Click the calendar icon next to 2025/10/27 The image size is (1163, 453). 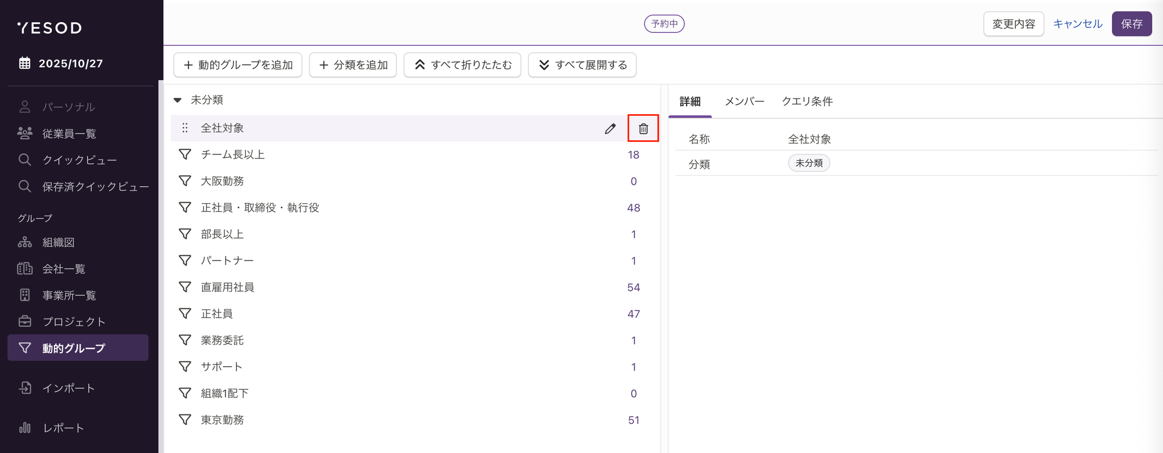(24, 63)
